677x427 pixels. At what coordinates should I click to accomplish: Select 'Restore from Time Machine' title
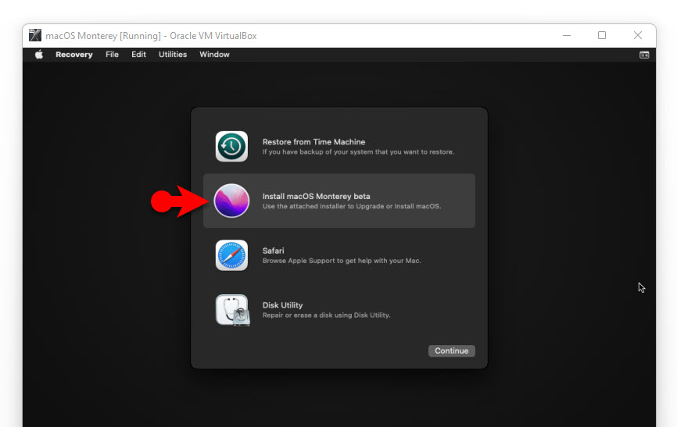[x=314, y=142]
